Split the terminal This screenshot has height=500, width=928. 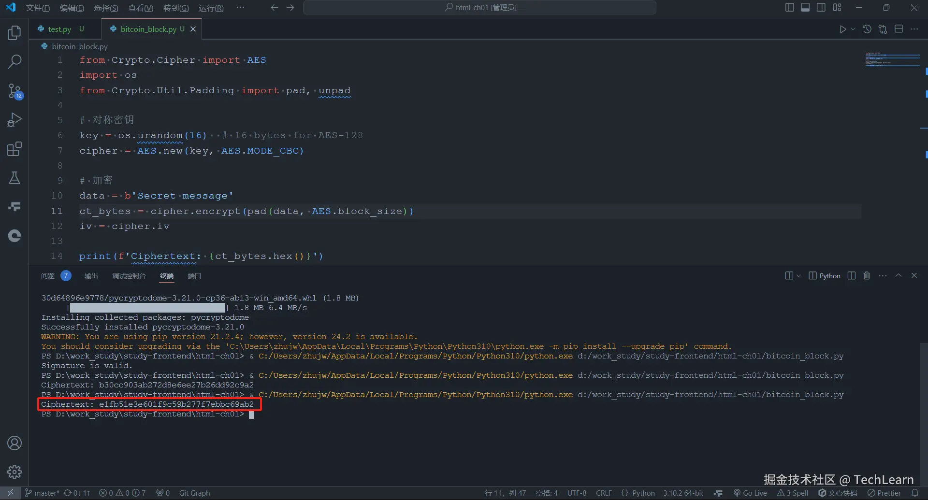tap(852, 275)
